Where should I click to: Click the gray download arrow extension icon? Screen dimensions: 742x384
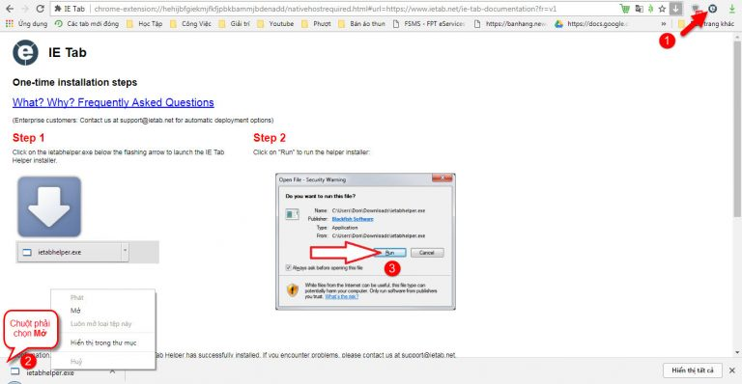tap(675, 9)
